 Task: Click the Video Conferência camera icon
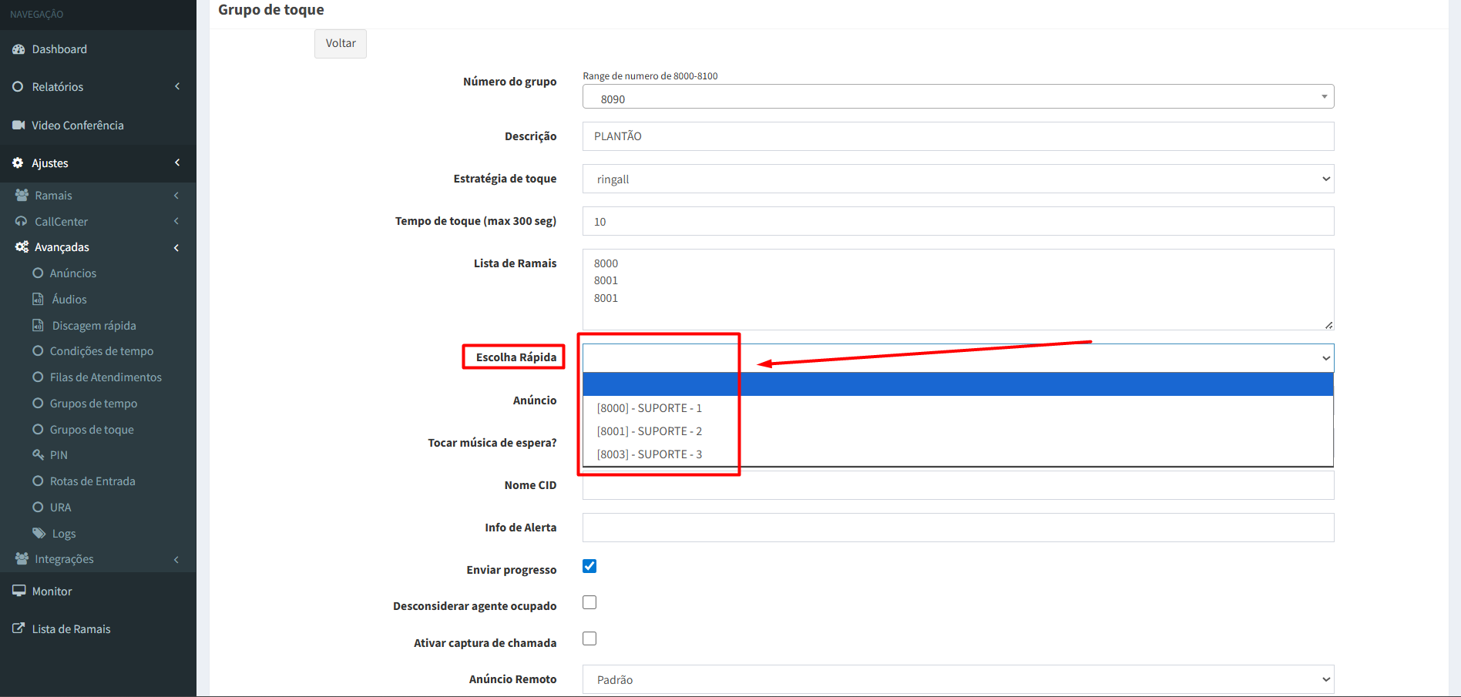(x=18, y=125)
